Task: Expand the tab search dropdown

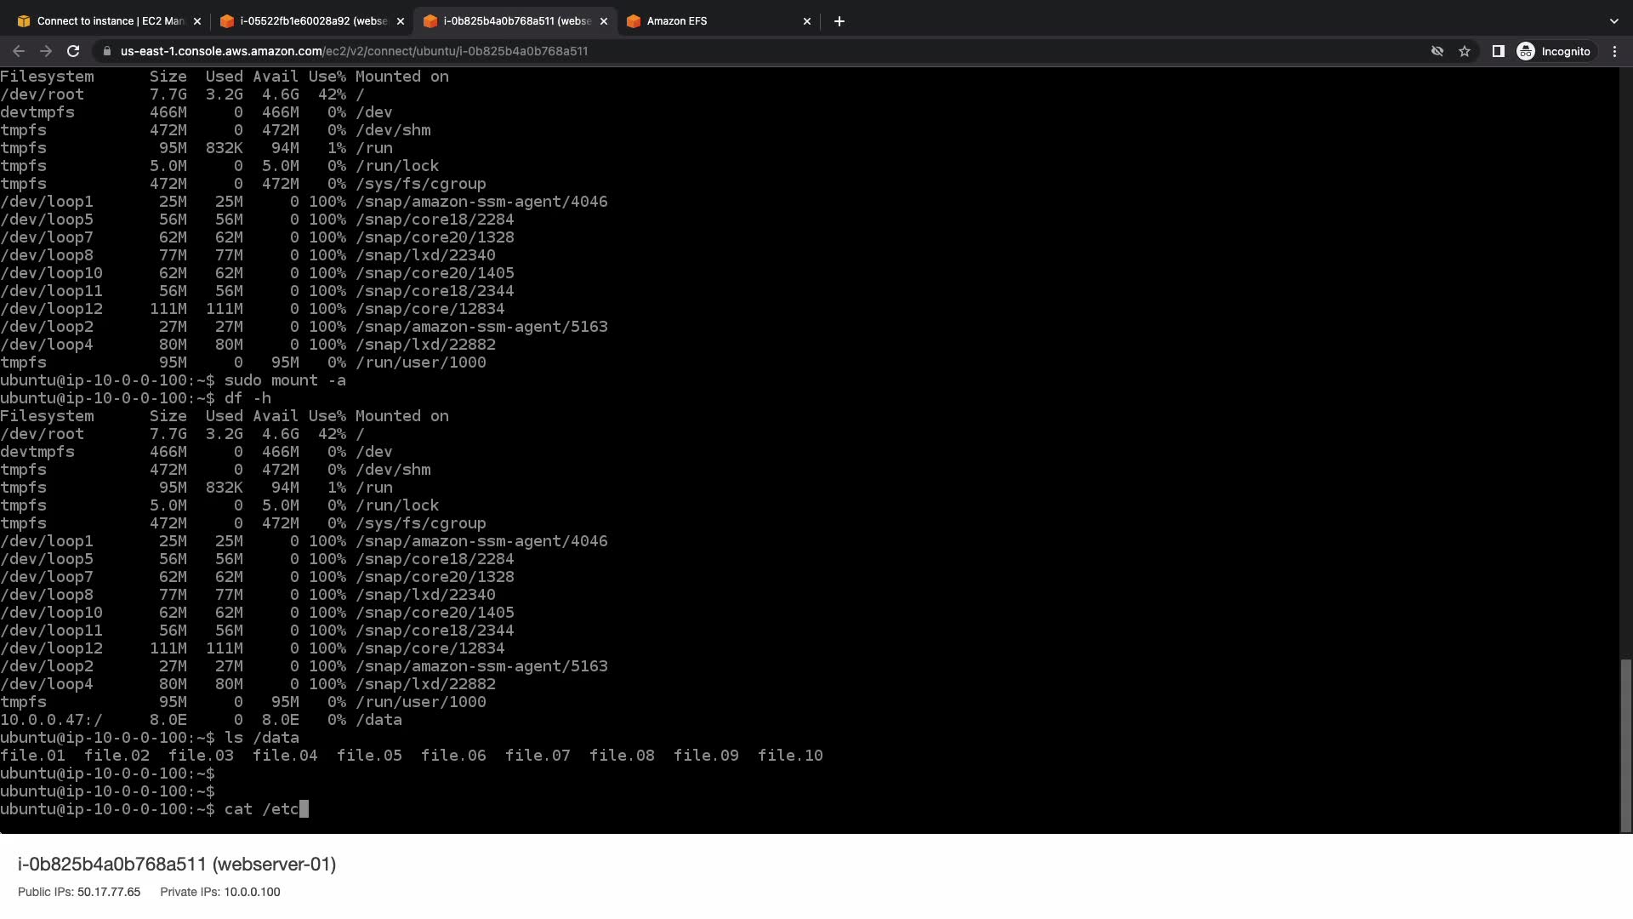Action: (x=1613, y=21)
